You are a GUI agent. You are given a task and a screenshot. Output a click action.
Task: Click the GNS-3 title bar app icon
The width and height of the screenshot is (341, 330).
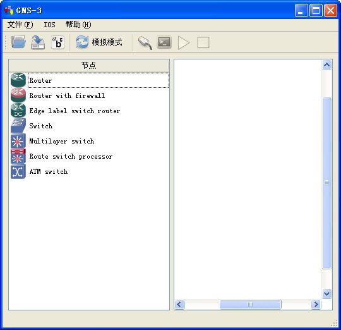(9, 10)
